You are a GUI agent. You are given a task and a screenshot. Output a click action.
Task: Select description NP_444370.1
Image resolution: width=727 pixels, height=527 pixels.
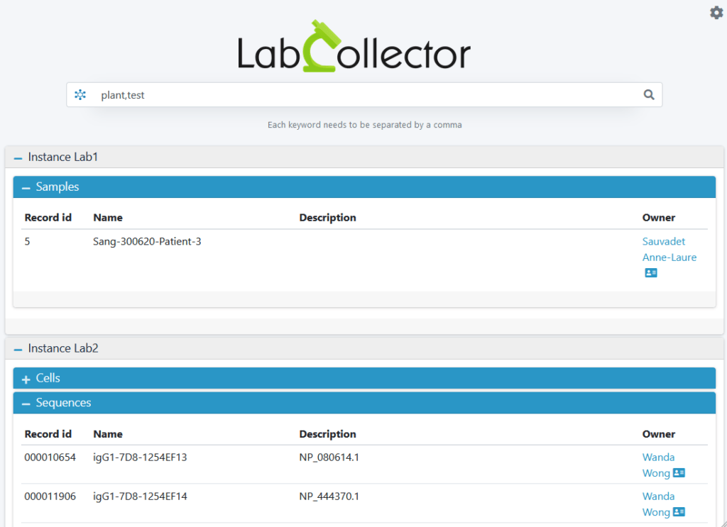tap(329, 496)
